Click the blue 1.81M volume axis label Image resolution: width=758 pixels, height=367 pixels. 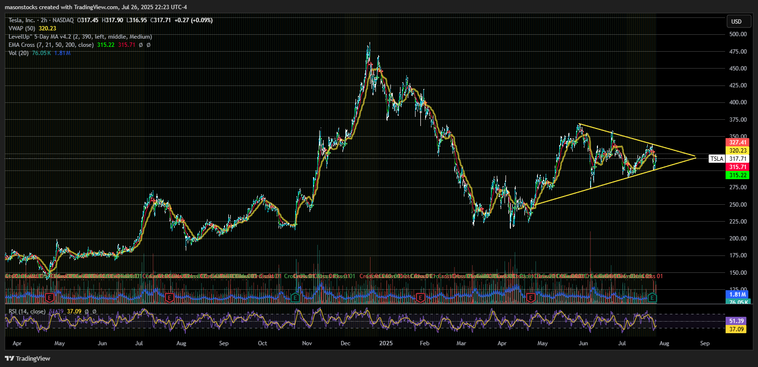738,294
